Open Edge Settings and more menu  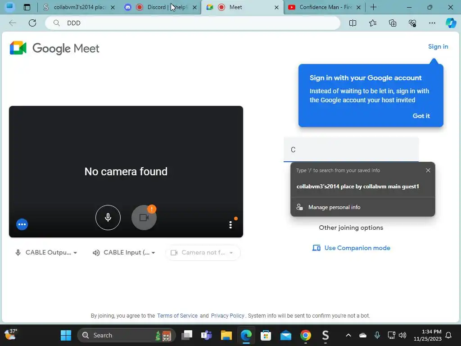coord(432,23)
